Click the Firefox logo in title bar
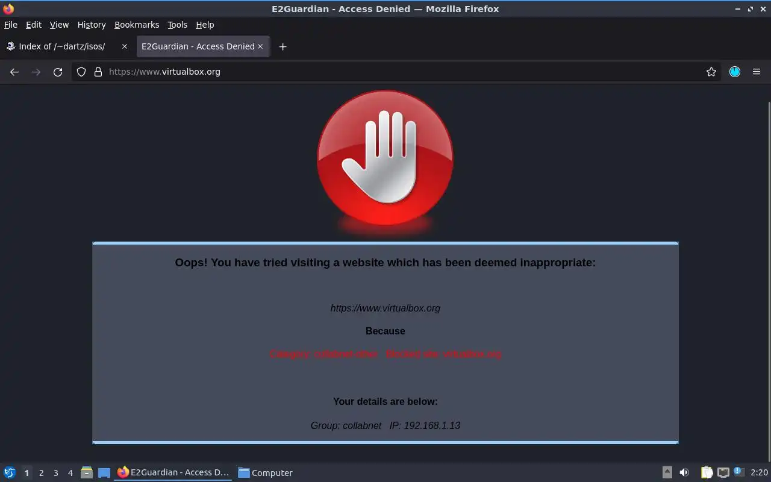The width and height of the screenshot is (771, 482). [8, 8]
